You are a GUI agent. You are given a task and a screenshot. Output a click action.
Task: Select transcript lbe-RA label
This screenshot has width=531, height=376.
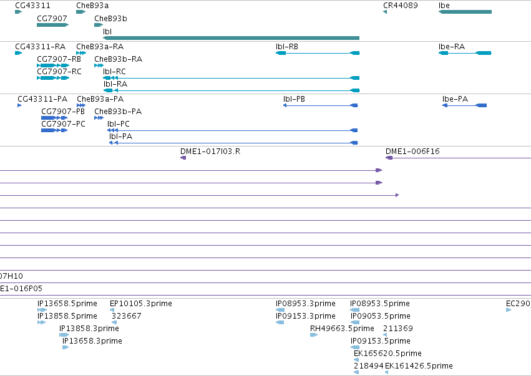pyautogui.click(x=452, y=47)
